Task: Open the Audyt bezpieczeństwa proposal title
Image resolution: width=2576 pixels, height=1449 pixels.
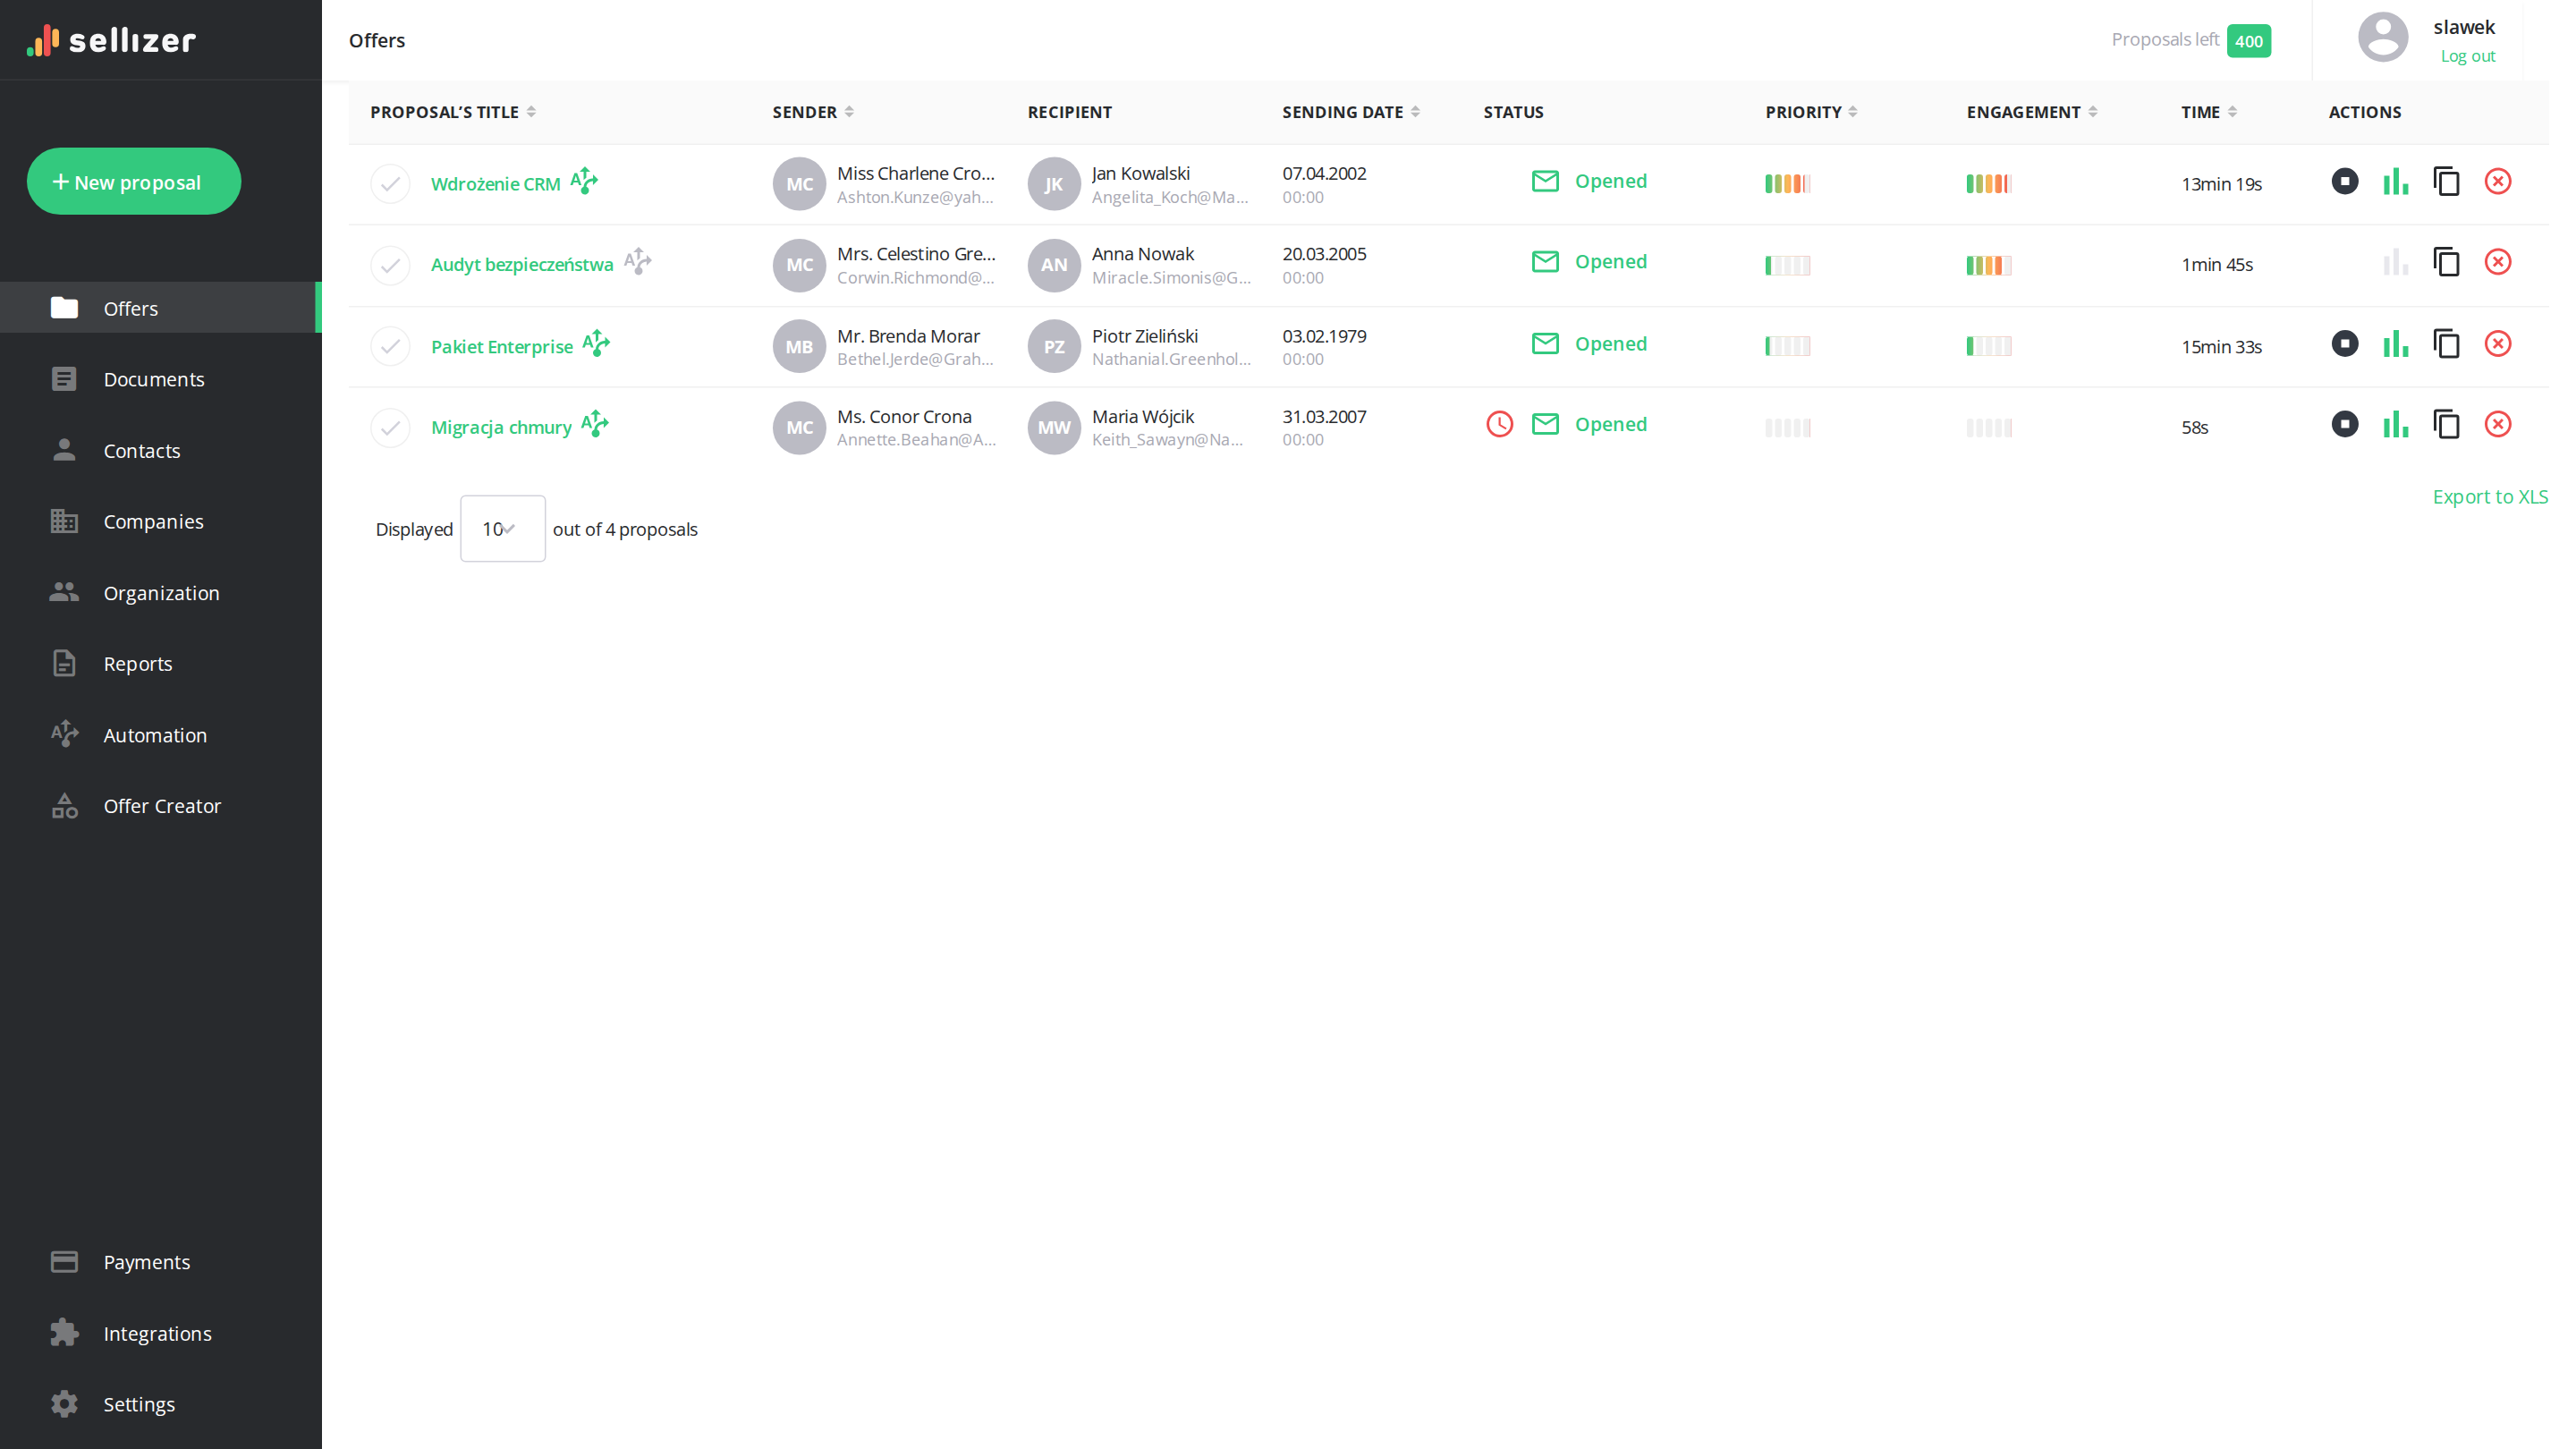Action: click(522, 265)
